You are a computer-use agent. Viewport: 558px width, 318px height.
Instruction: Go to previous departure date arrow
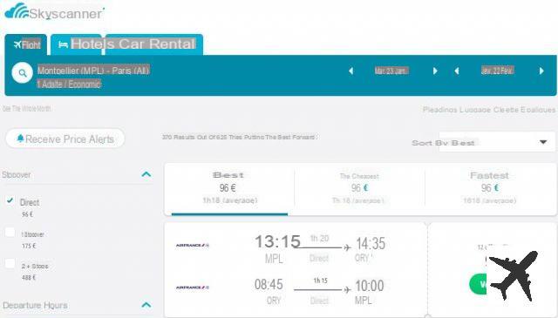tap(350, 71)
